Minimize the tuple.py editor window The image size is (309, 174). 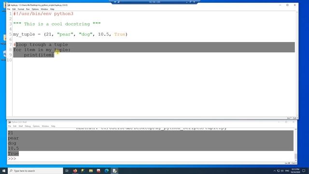(x=280, y=5)
